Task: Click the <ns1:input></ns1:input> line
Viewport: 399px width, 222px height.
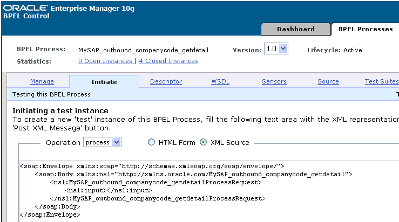Action: pyautogui.click(x=109, y=190)
